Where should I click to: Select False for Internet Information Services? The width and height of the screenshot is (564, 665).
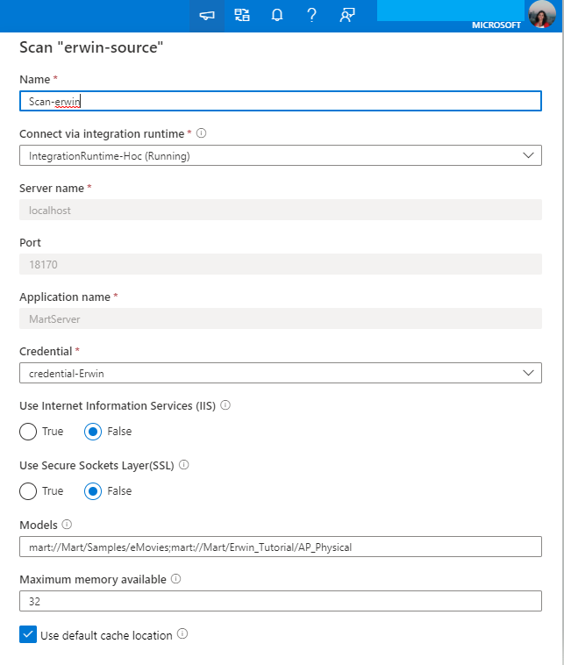tap(93, 432)
